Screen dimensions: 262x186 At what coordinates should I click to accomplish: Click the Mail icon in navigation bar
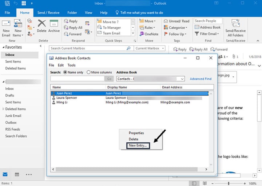pyautogui.click(x=5, y=174)
